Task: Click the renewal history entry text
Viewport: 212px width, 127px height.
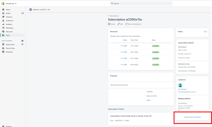Action: coord(131,116)
